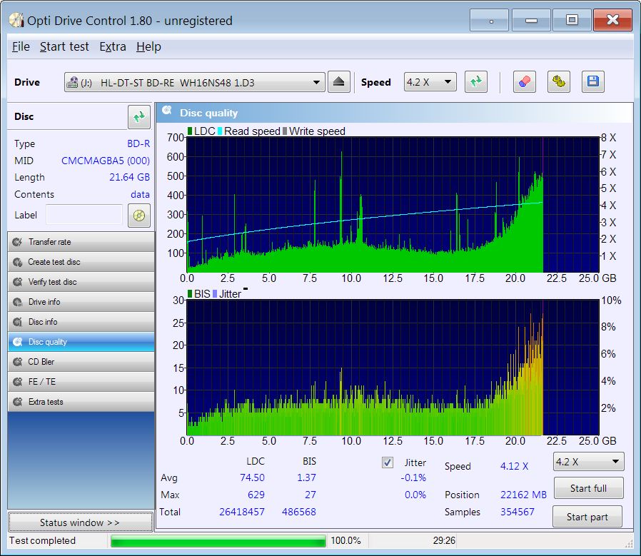The width and height of the screenshot is (641, 556).
Task: Click the Start full button
Action: tap(588, 488)
